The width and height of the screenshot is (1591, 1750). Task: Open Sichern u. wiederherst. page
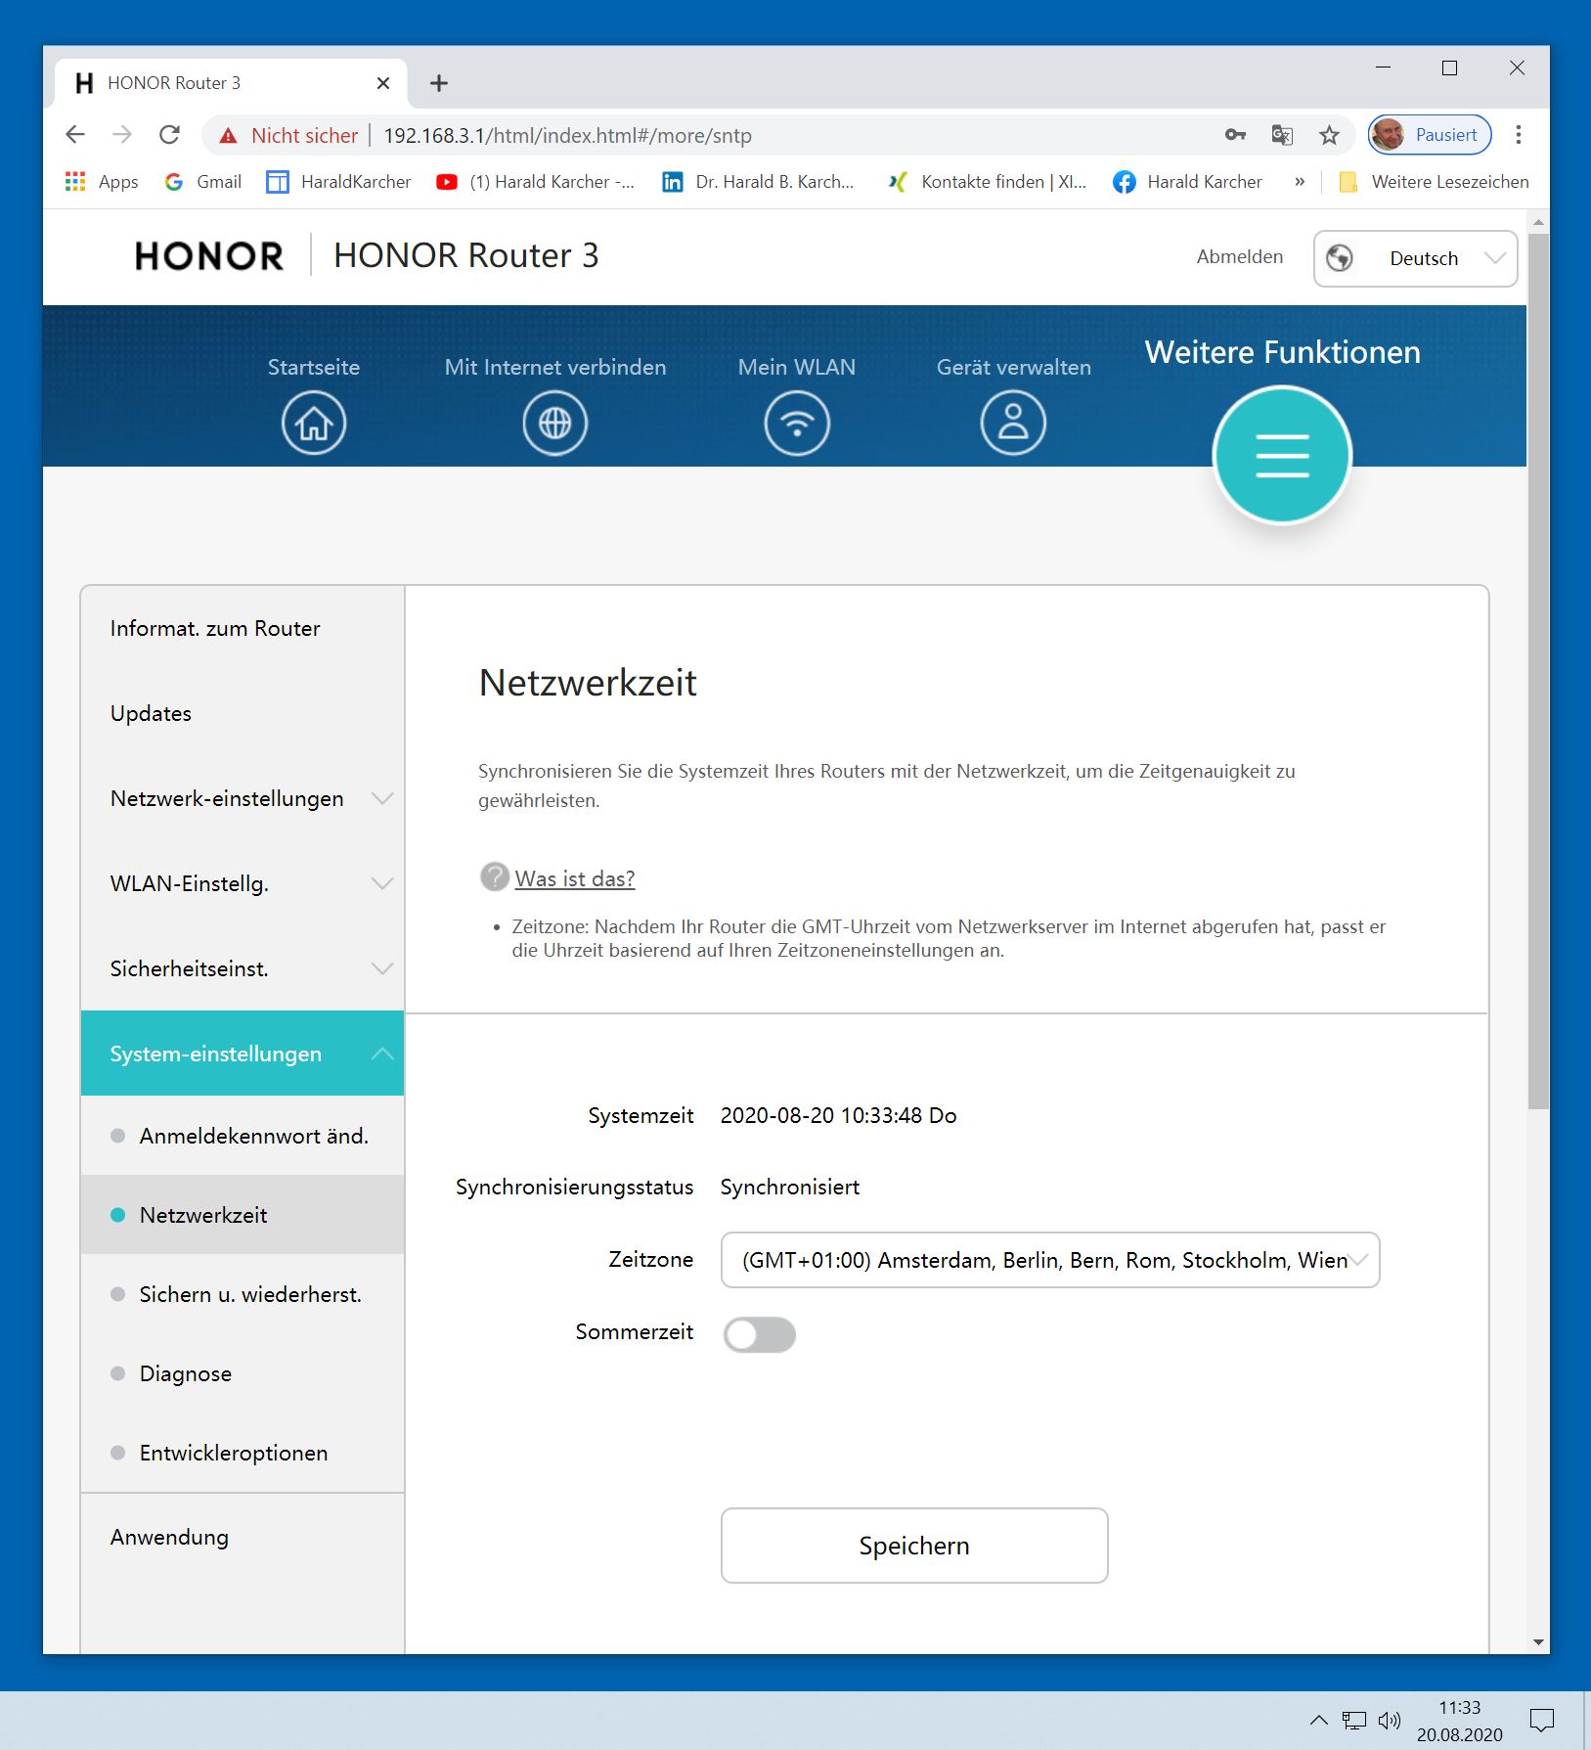[x=243, y=1294]
